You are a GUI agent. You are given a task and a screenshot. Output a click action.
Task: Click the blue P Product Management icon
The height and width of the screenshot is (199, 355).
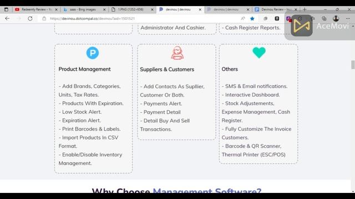[93, 53]
